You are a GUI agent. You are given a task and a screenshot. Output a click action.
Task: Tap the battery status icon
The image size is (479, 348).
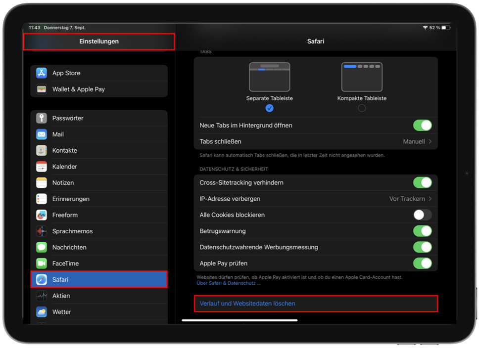click(446, 28)
